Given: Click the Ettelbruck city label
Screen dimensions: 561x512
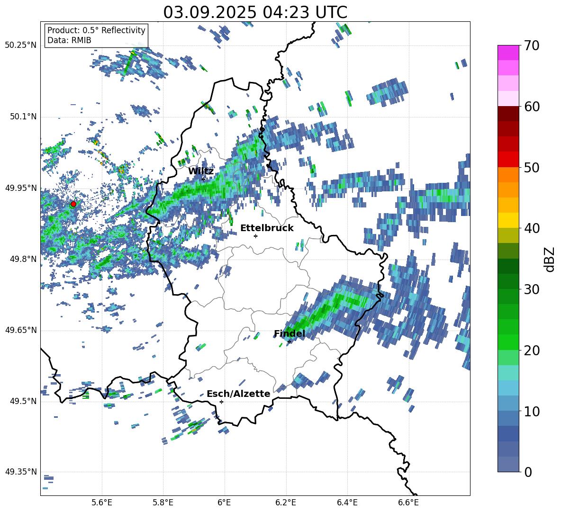Looking at the screenshot, I should (267, 228).
